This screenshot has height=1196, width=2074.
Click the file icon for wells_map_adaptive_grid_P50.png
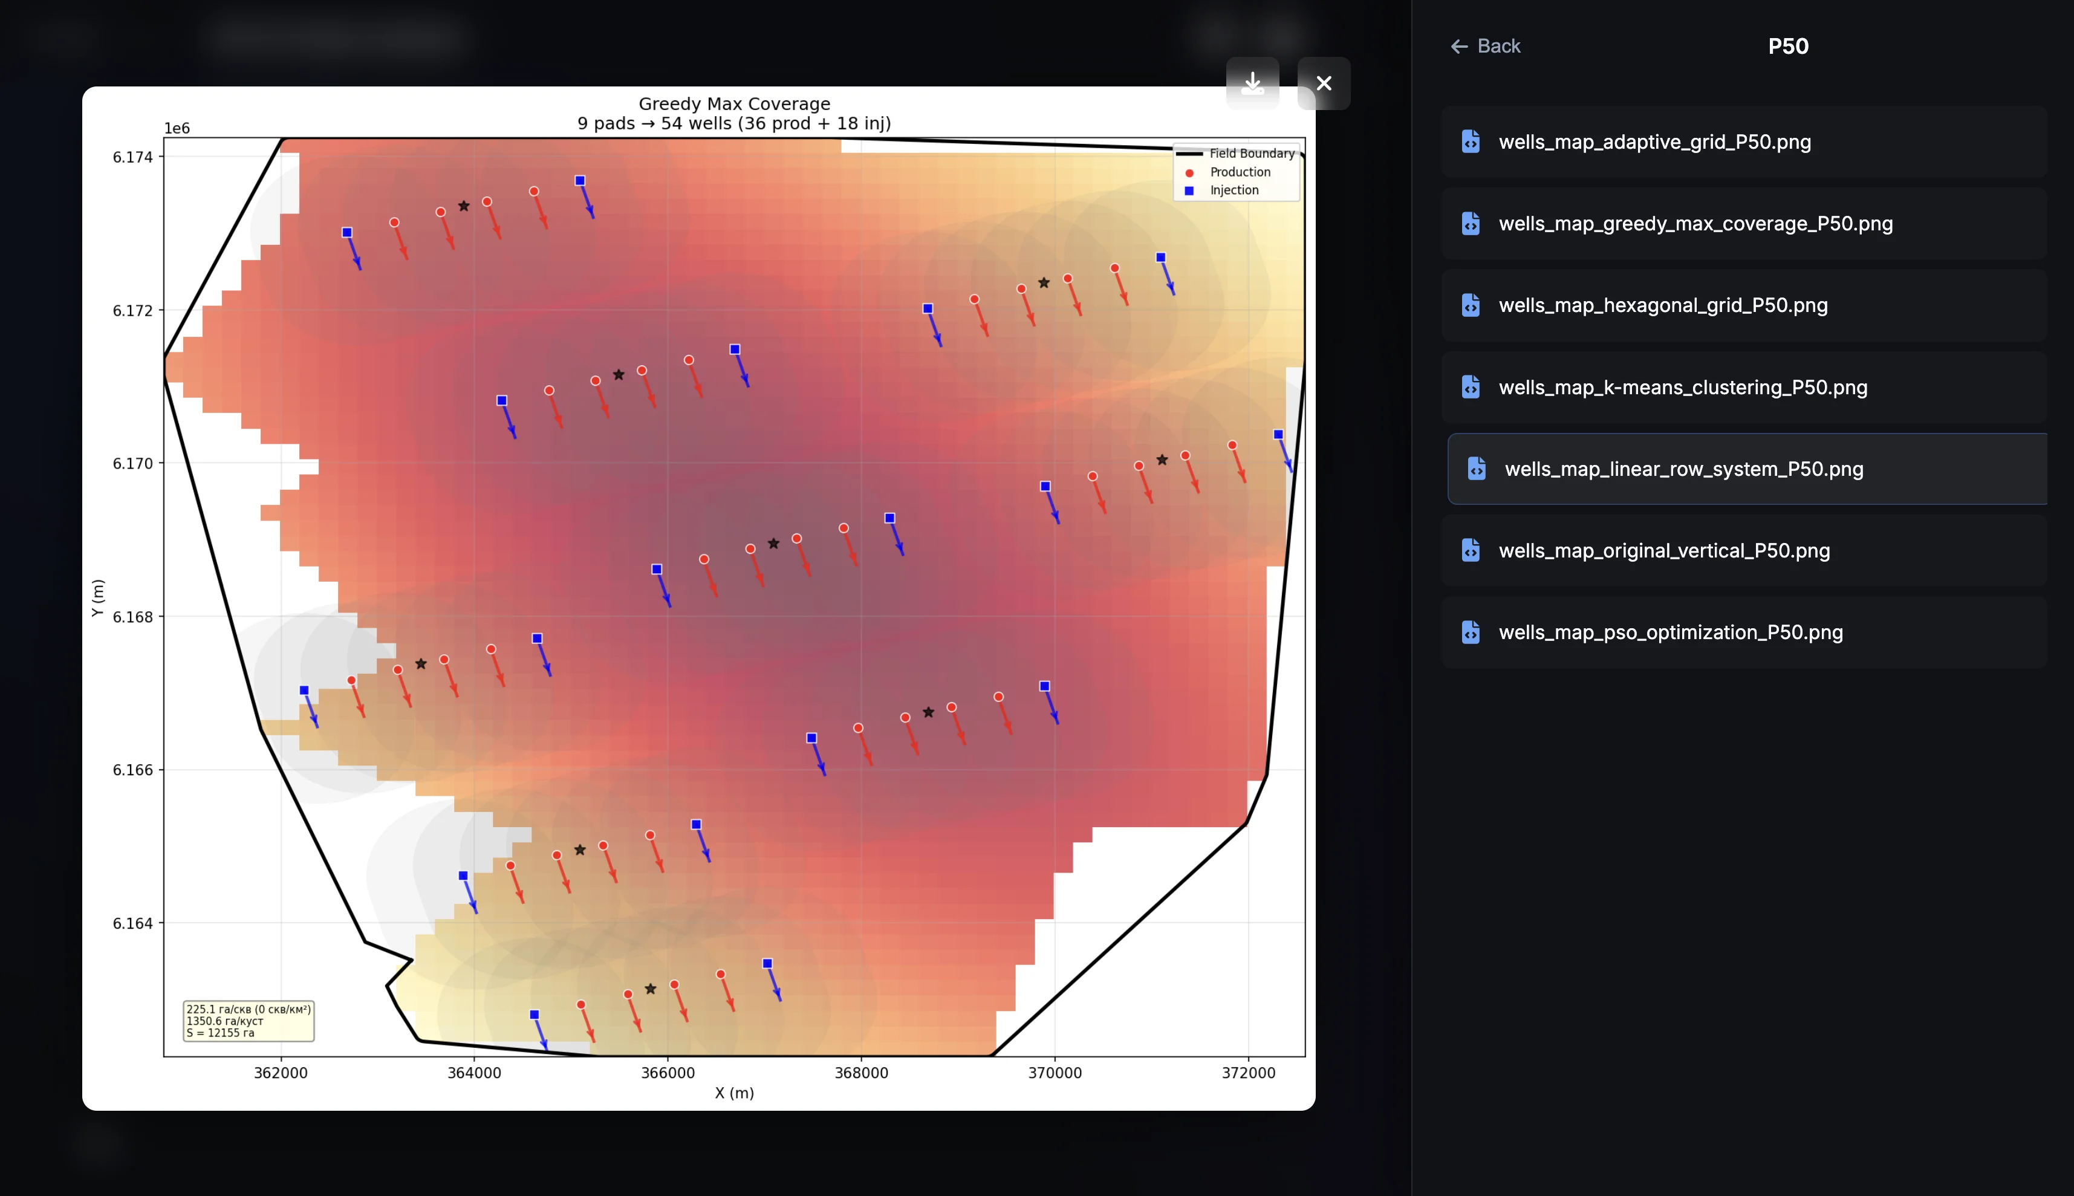click(1471, 142)
